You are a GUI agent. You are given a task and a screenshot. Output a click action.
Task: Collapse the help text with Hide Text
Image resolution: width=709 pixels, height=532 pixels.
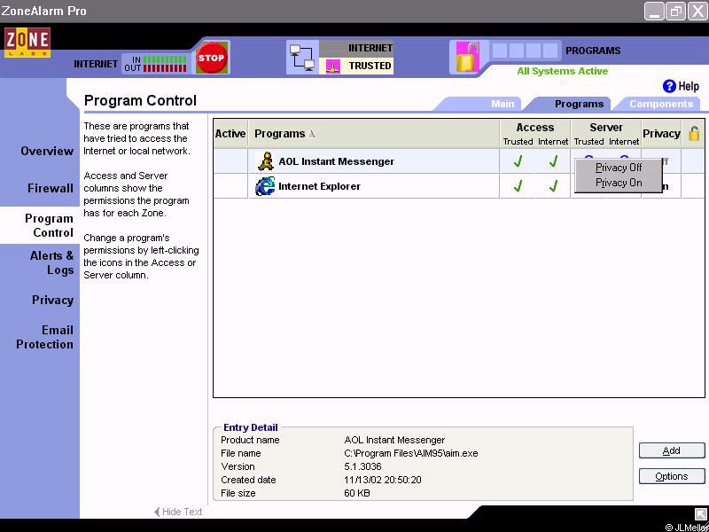178,512
